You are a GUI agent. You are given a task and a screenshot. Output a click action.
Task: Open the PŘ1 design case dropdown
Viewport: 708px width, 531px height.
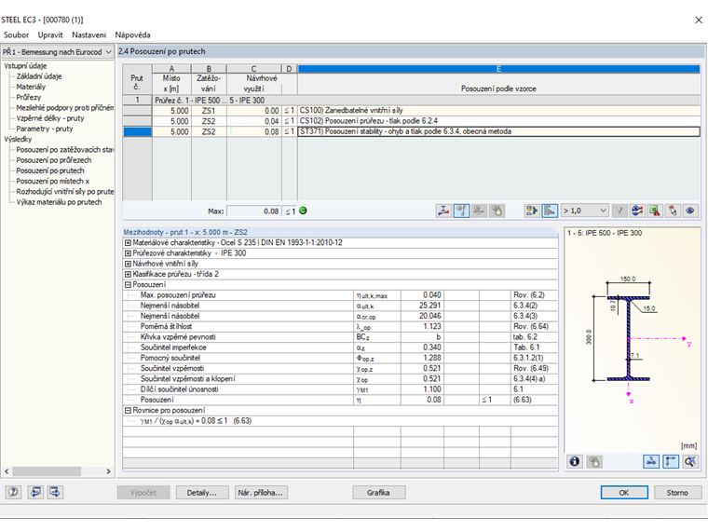(x=57, y=52)
